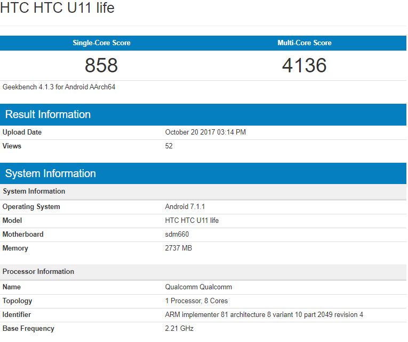
Task: Select the Qualcomm Qualcomm value
Action: coord(198,287)
